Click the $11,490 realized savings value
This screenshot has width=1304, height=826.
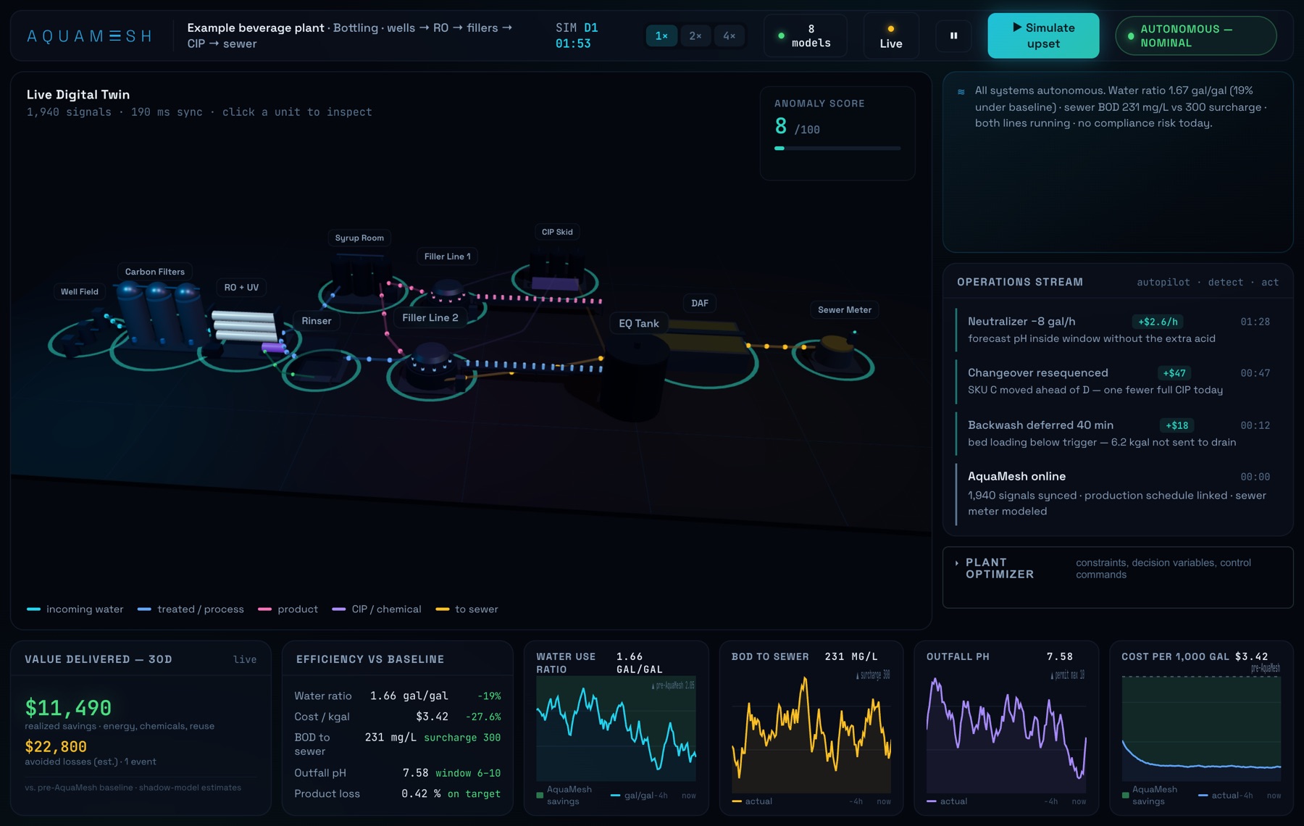68,707
